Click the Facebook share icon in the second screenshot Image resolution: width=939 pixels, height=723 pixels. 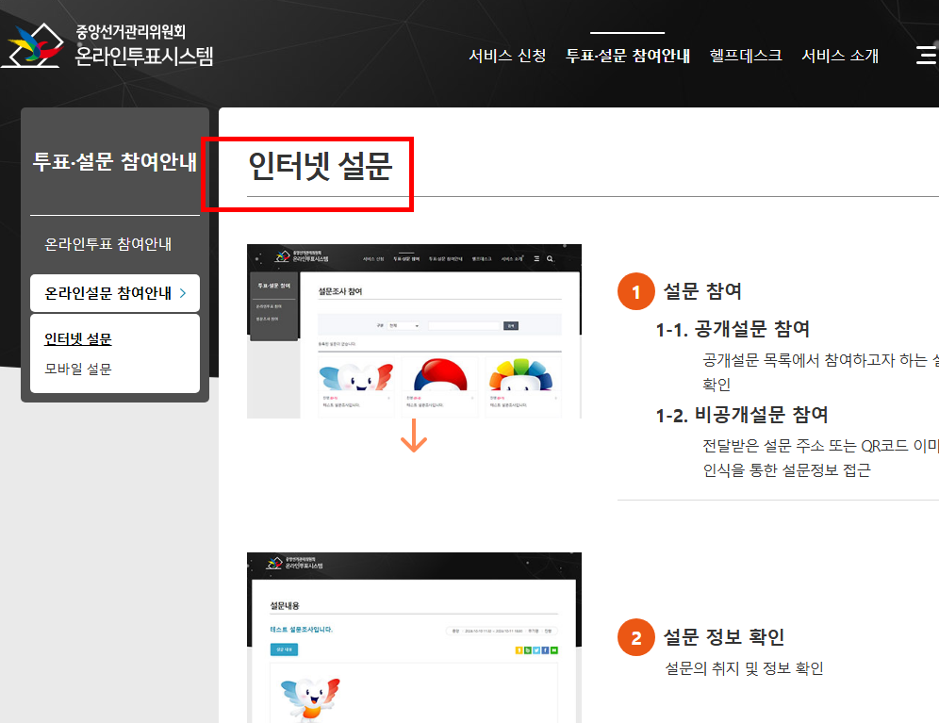[x=545, y=649]
